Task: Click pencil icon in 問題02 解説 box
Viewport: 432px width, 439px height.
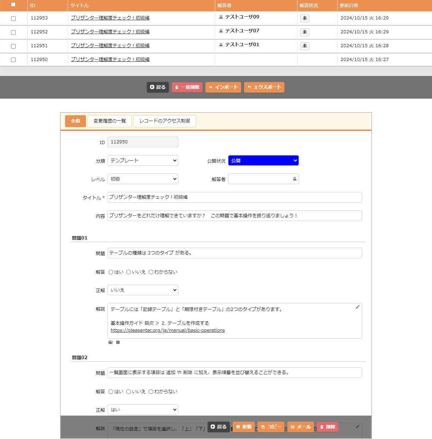Action: tap(358, 427)
